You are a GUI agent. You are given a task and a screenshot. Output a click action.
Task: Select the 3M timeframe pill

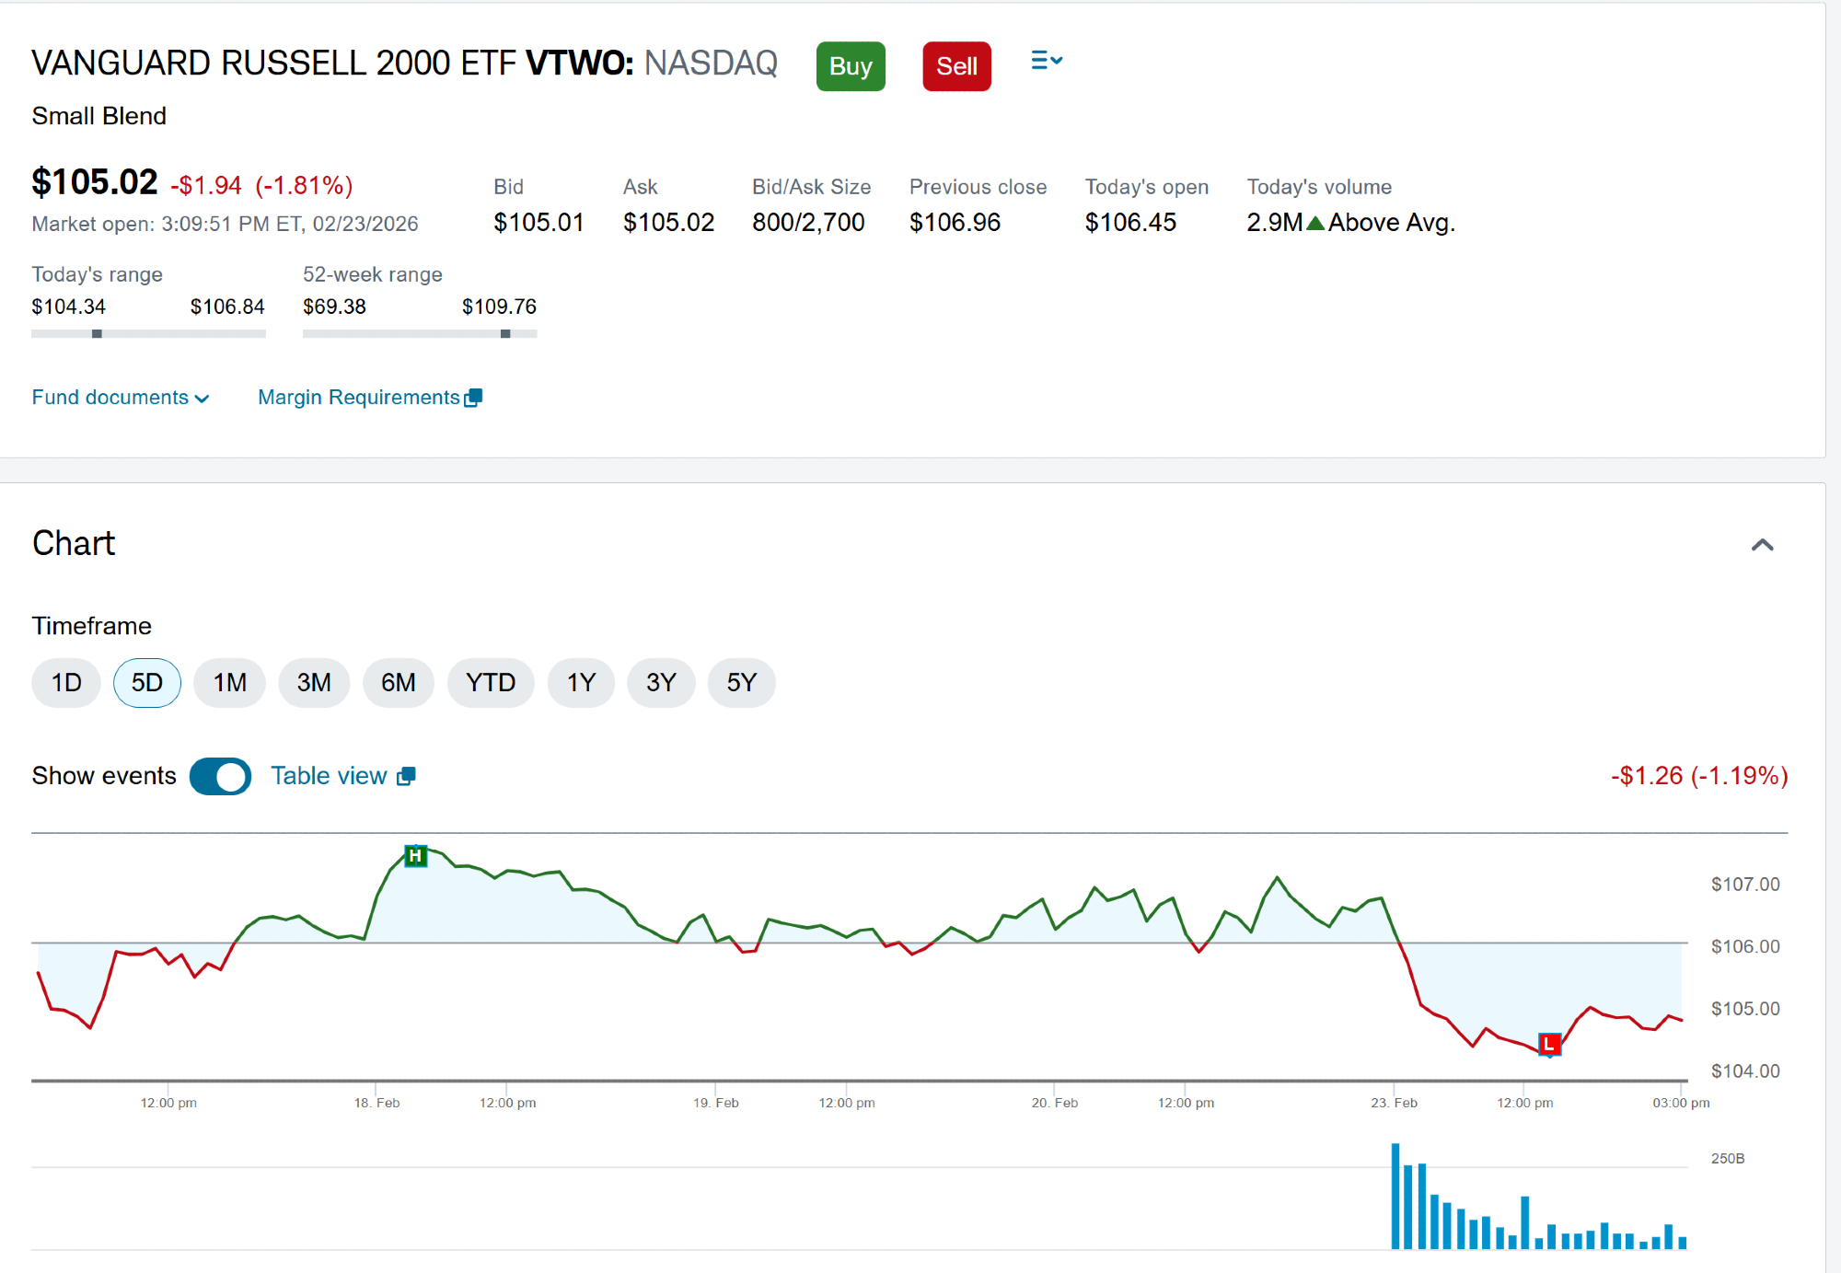click(x=314, y=683)
